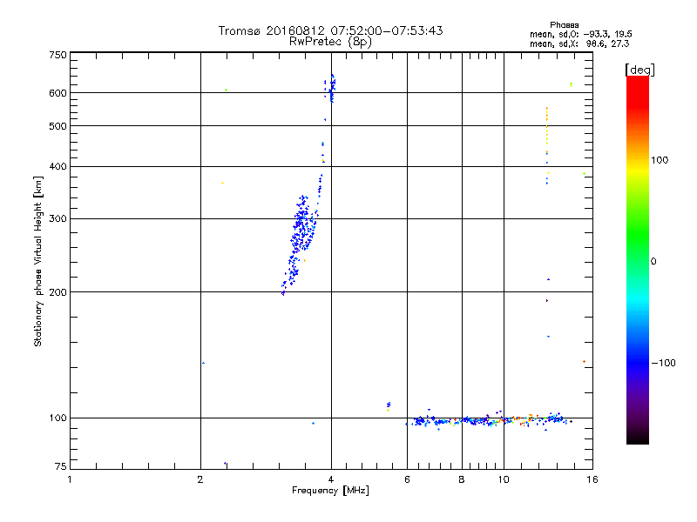Click the y-axis '75' tick label
The height and width of the screenshot is (522, 697).
pos(61,466)
